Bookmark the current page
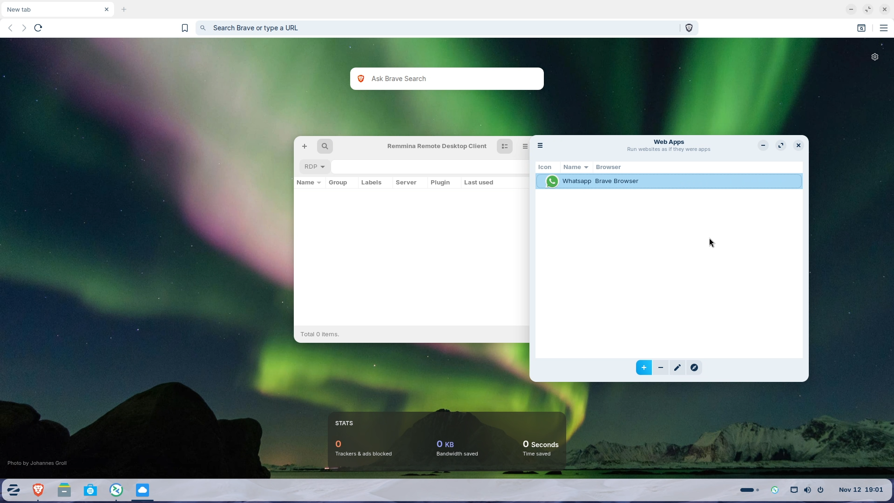 click(x=185, y=27)
